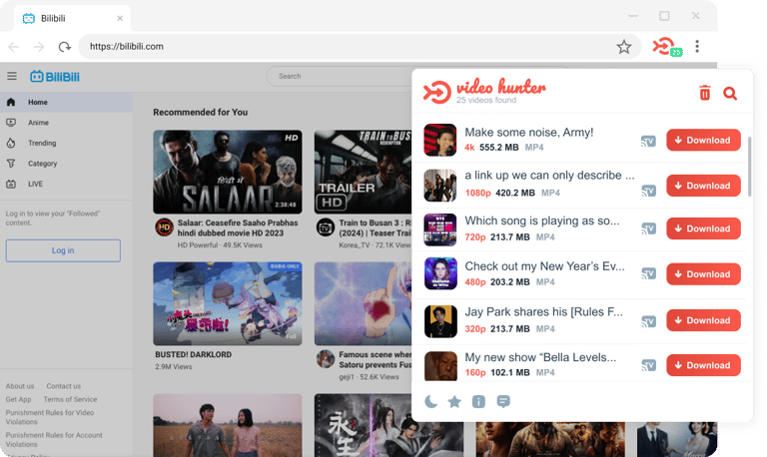Click the HD Powerful channel avatar
The image size is (767, 457).
click(165, 228)
